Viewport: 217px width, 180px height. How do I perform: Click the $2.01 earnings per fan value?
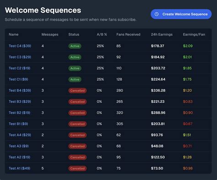(x=187, y=57)
